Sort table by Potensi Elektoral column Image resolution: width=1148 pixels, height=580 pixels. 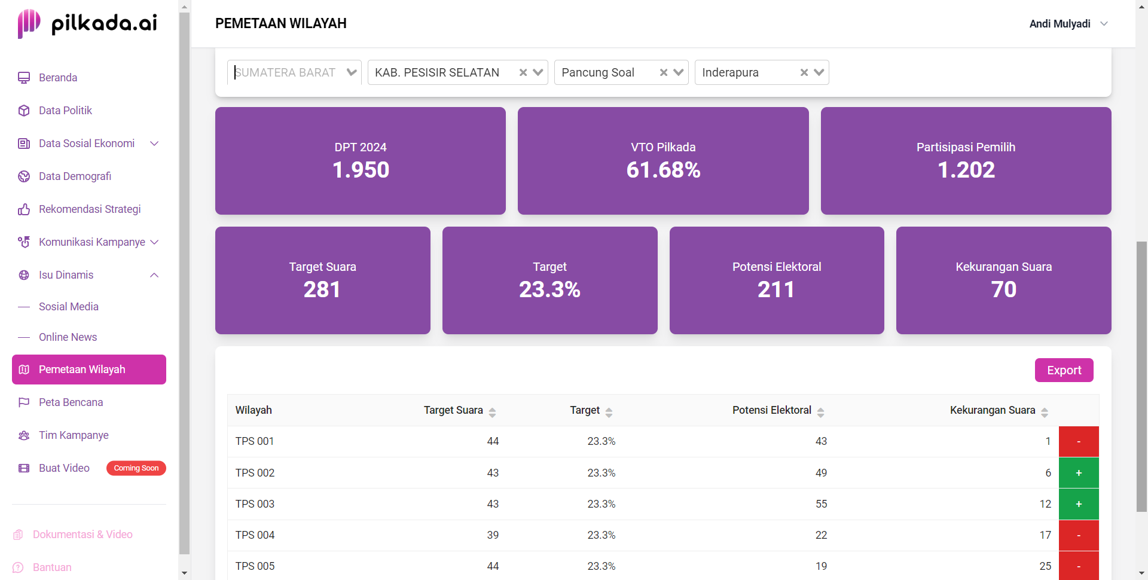(x=820, y=412)
